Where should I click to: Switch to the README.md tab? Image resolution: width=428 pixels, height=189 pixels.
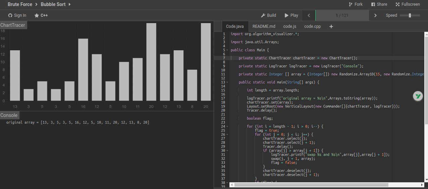click(264, 26)
